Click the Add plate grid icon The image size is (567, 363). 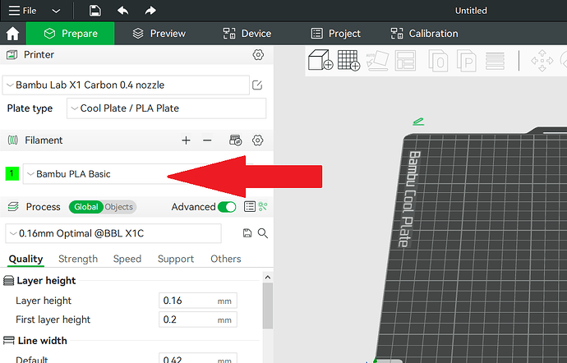pyautogui.click(x=348, y=60)
